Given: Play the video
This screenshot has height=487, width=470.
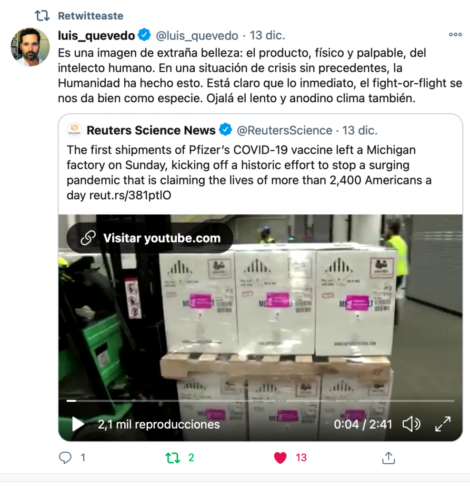Looking at the screenshot, I should [78, 424].
